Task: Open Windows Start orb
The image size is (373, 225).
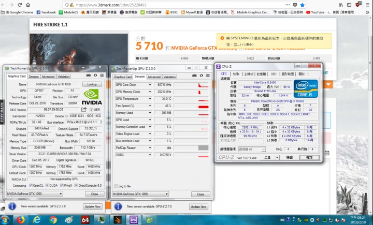Action: 5,220
